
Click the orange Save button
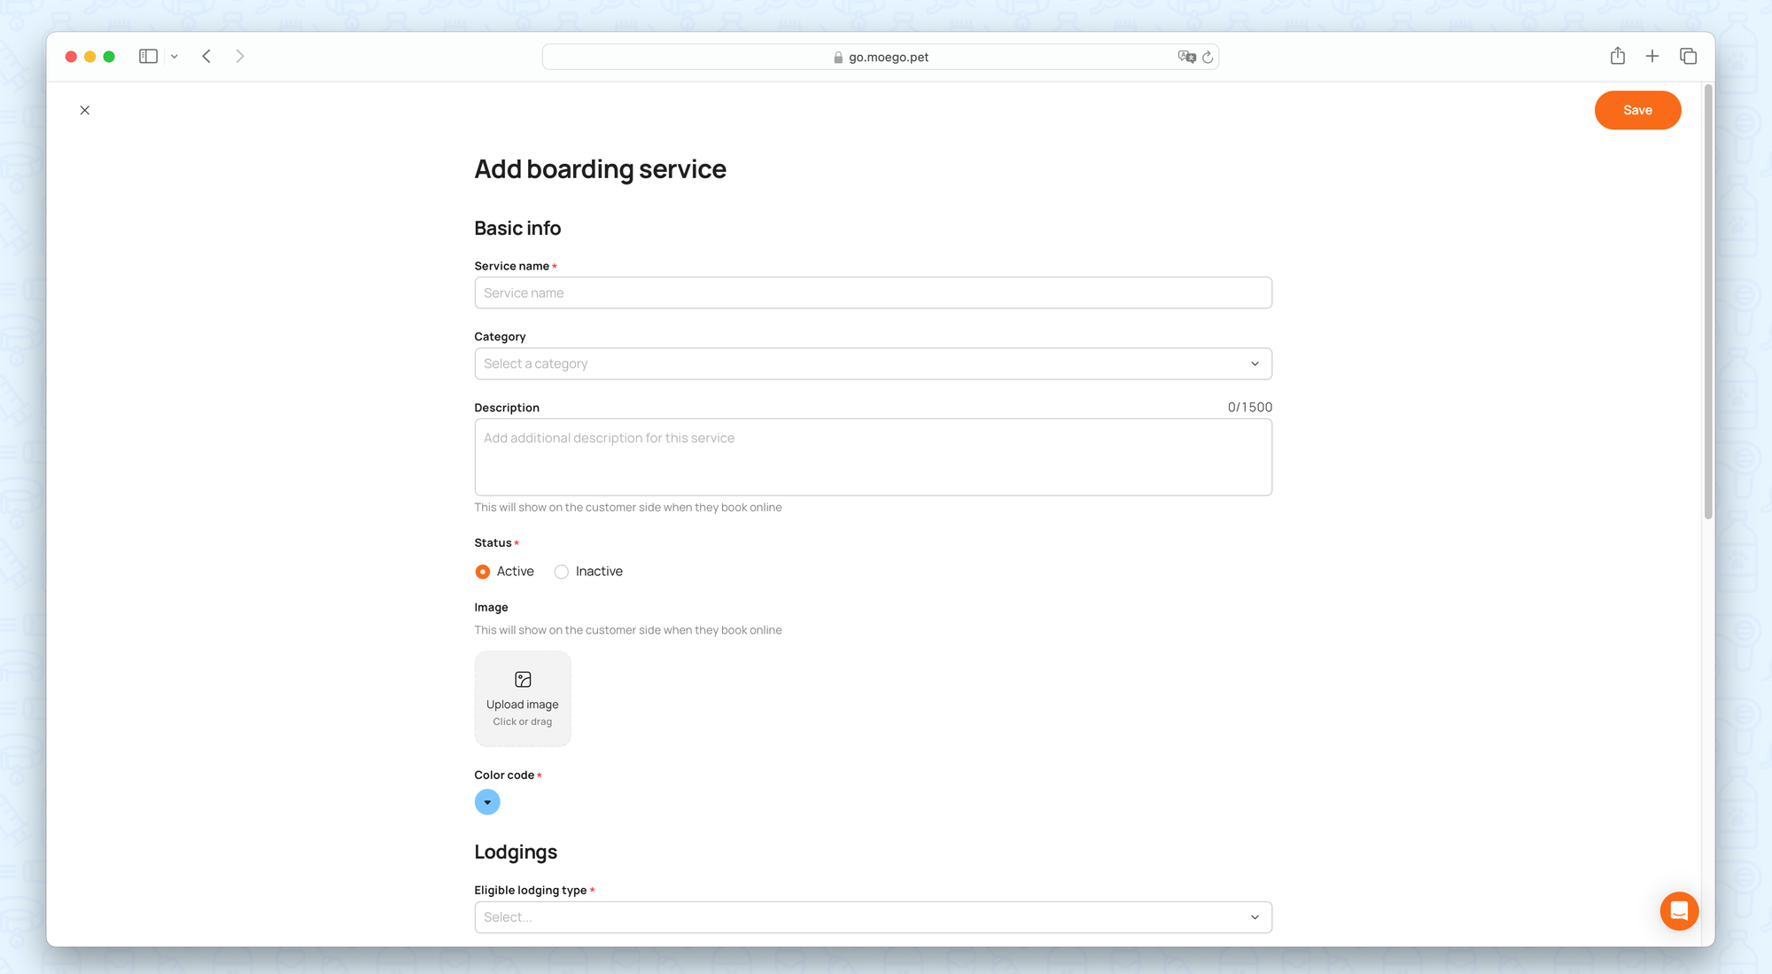point(1637,110)
